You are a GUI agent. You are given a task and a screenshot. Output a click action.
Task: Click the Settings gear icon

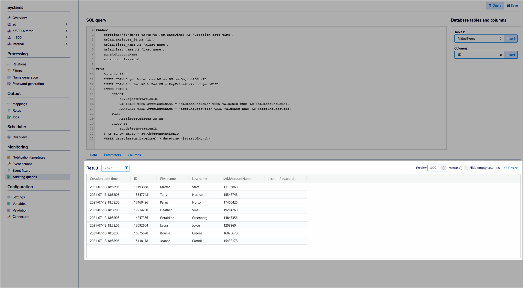(x=9, y=197)
